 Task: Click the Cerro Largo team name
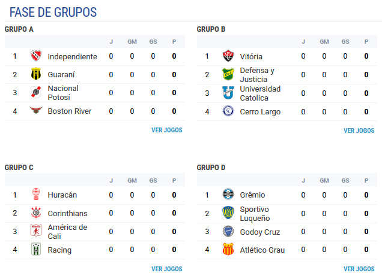click(x=260, y=111)
